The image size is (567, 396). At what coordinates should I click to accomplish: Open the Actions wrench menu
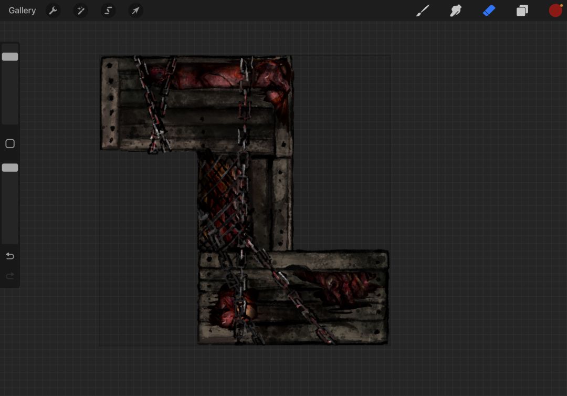click(x=53, y=11)
